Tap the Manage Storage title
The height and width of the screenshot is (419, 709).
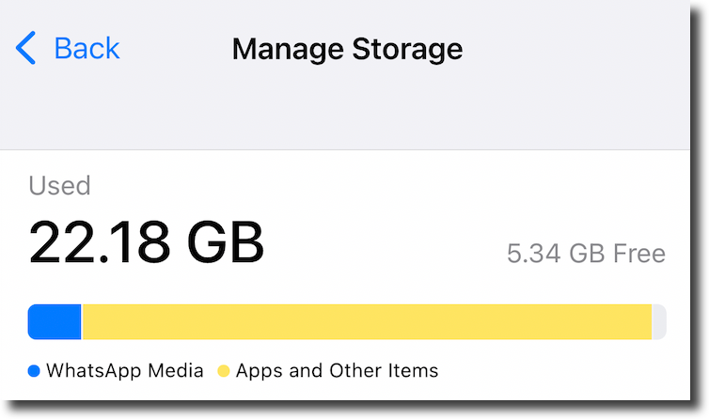[347, 48]
